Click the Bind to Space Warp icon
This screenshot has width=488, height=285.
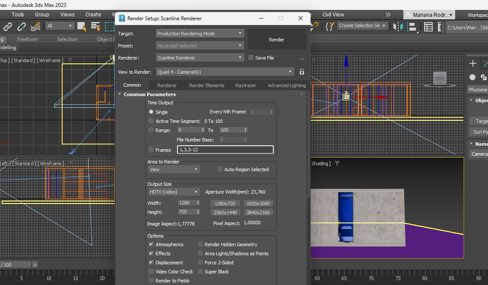click(35, 27)
